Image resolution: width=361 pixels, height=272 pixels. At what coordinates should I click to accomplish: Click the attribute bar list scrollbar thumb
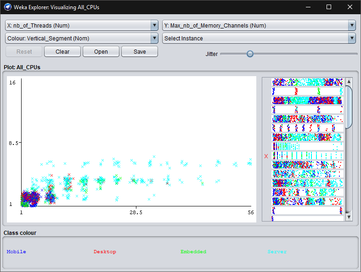tap(349, 107)
